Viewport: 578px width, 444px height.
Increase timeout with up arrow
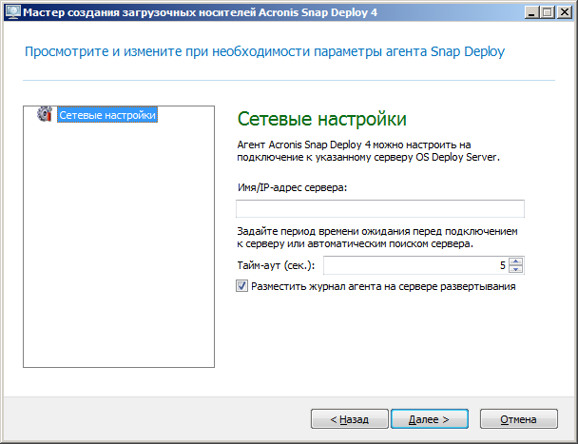(515, 261)
